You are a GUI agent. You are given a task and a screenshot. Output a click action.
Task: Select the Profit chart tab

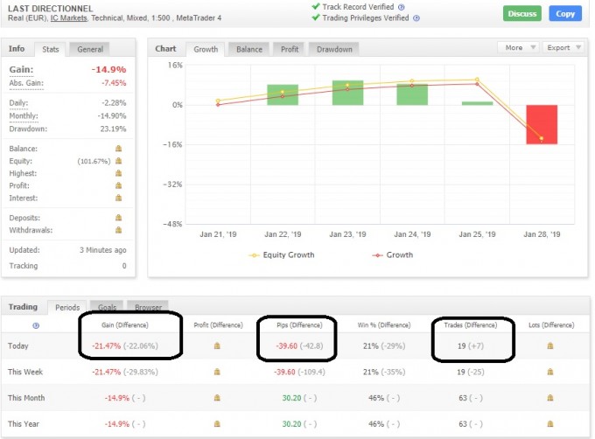click(290, 49)
